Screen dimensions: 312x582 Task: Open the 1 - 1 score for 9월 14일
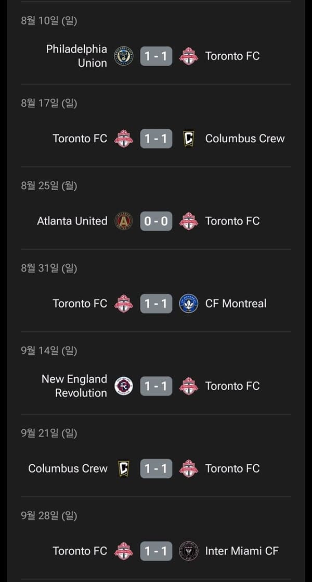click(156, 386)
